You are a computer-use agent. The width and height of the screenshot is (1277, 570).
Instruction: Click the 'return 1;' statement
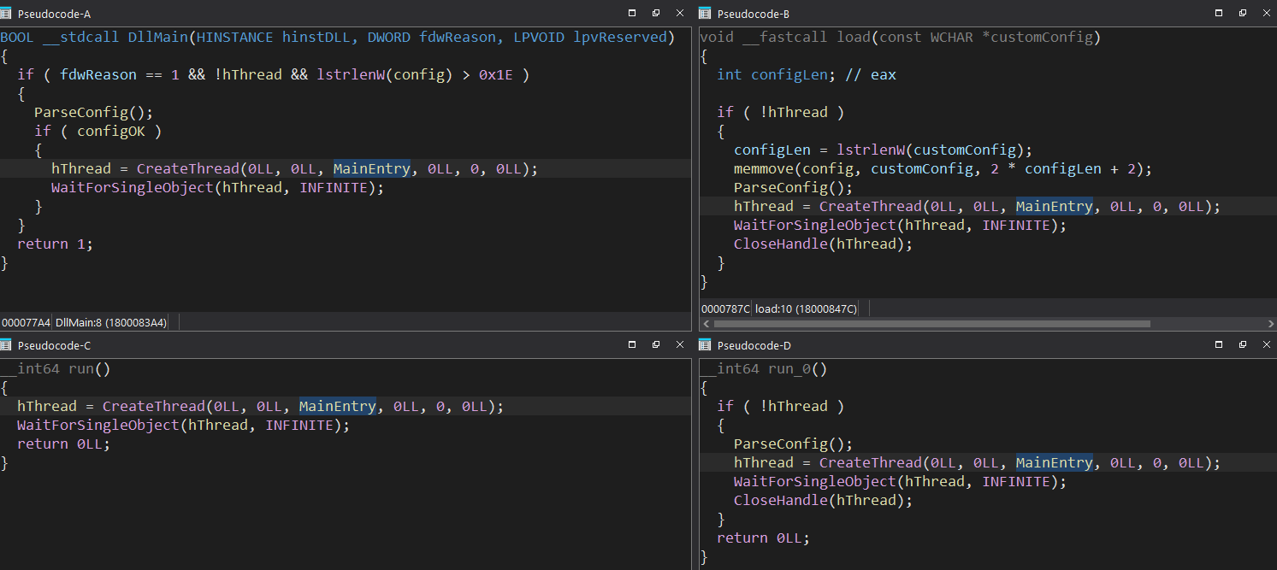point(56,244)
